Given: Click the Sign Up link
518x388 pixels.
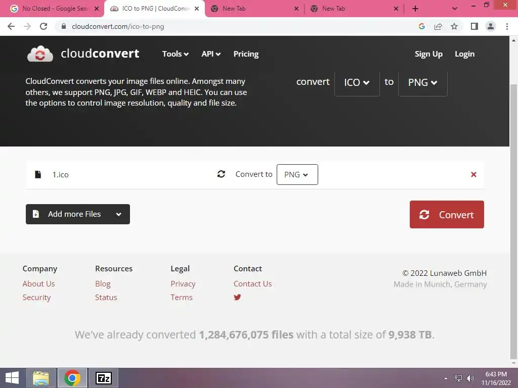Looking at the screenshot, I should (428, 54).
